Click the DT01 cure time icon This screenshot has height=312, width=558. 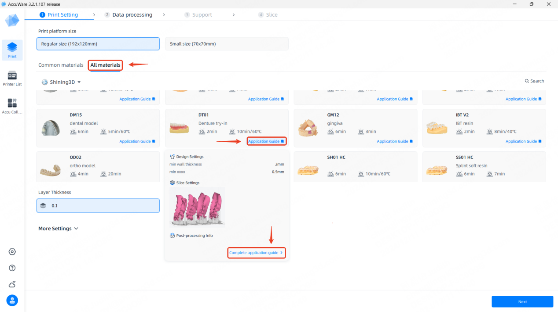click(232, 132)
